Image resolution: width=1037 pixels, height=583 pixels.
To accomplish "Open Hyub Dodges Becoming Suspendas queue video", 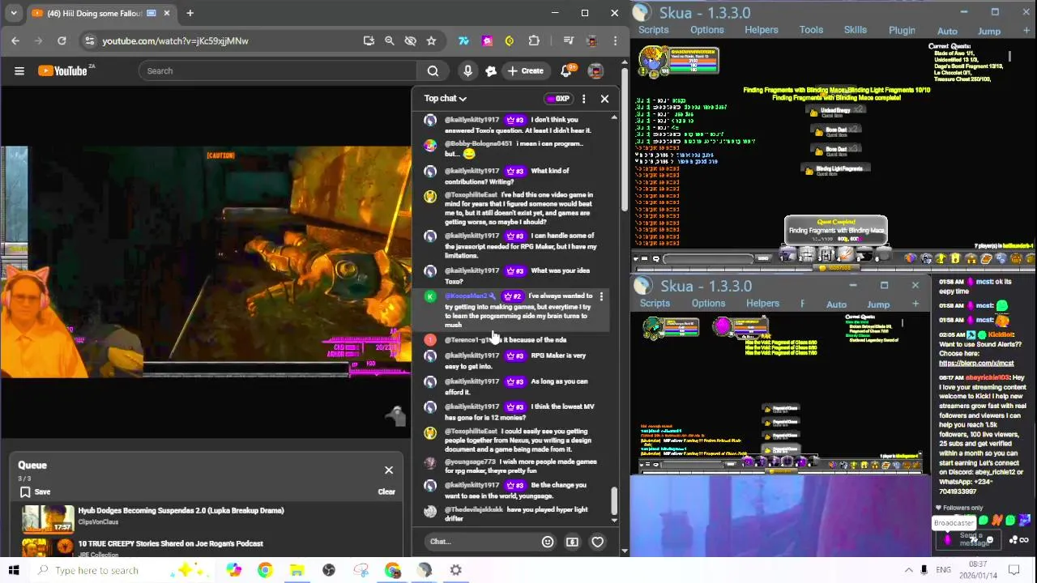I will click(181, 511).
